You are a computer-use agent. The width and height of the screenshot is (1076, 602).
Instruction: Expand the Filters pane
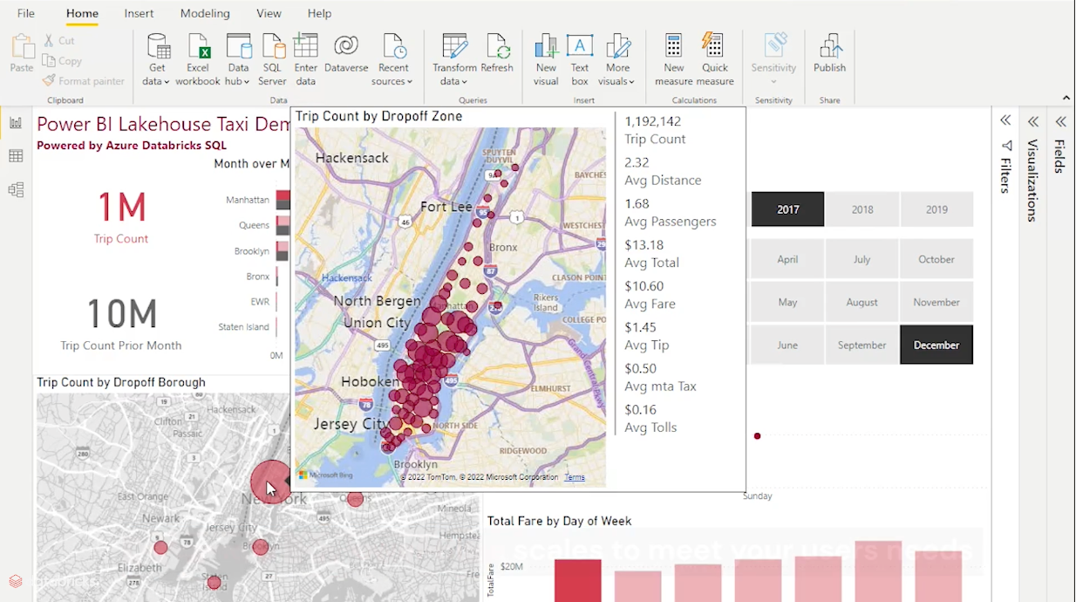[1005, 120]
